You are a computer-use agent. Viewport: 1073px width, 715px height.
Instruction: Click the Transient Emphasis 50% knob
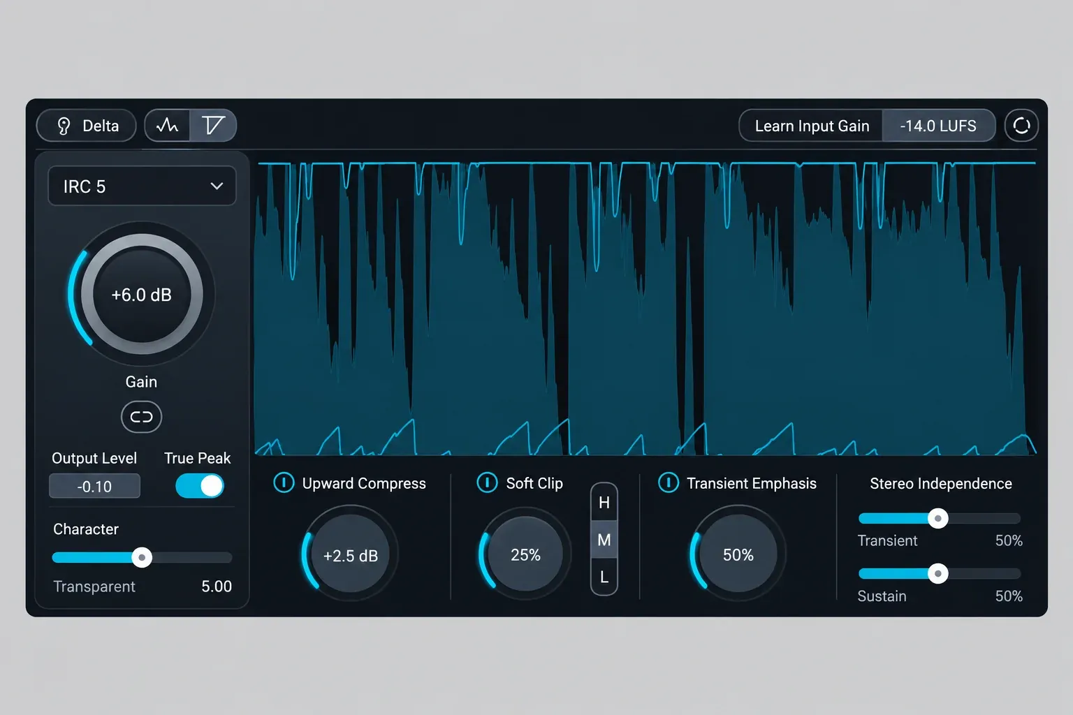pyautogui.click(x=738, y=554)
